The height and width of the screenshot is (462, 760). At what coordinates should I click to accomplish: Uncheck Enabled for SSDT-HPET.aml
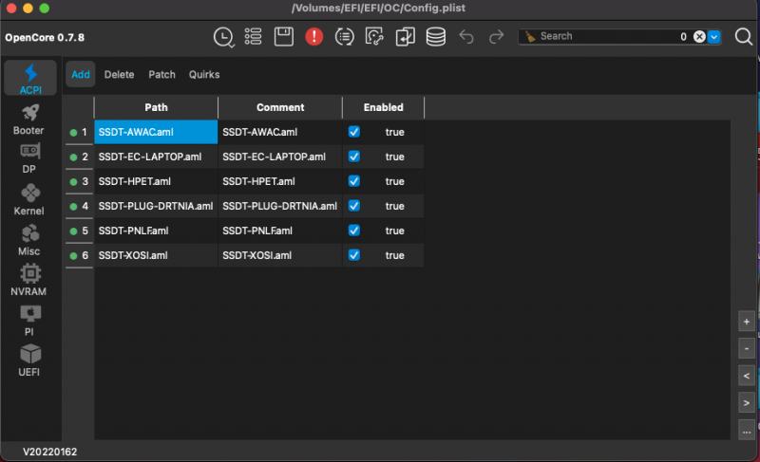[x=354, y=181]
